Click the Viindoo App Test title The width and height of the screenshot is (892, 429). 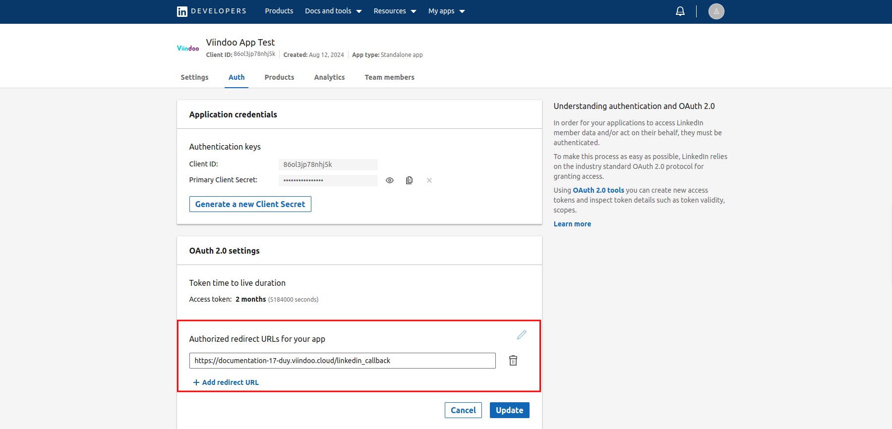240,42
